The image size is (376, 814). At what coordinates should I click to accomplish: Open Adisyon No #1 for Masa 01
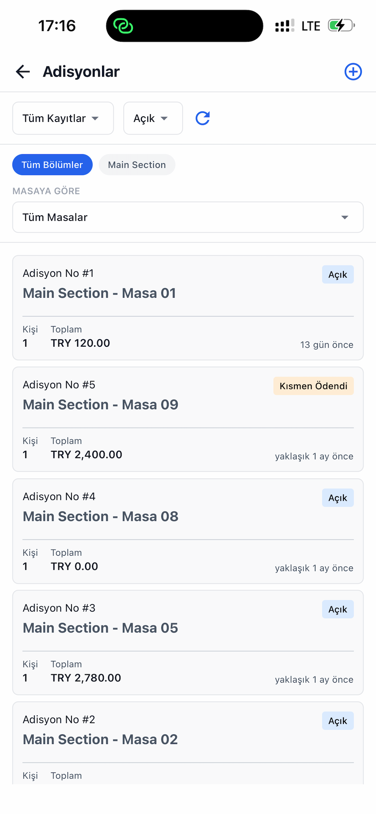tap(188, 308)
